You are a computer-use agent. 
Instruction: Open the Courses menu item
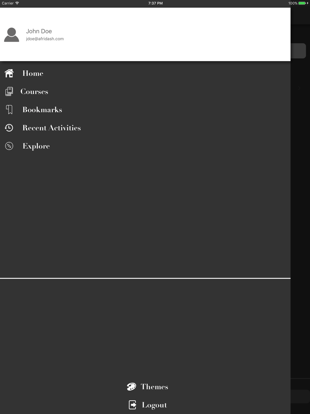click(x=34, y=92)
